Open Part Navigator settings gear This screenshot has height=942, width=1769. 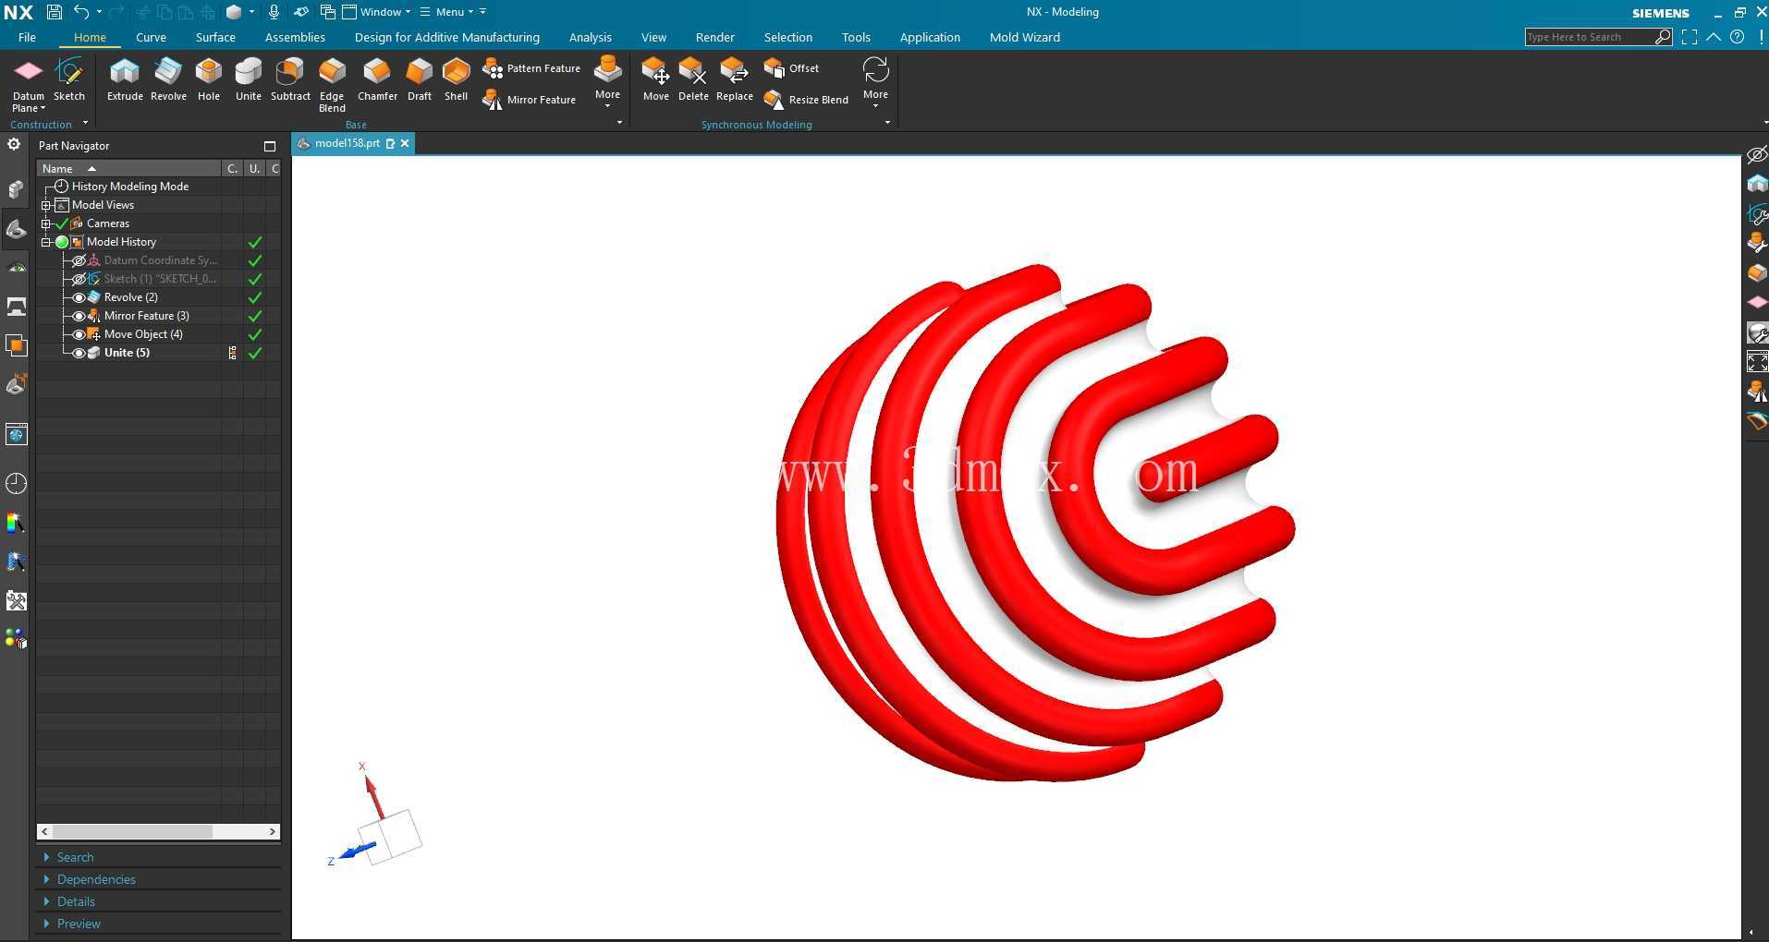[14, 144]
